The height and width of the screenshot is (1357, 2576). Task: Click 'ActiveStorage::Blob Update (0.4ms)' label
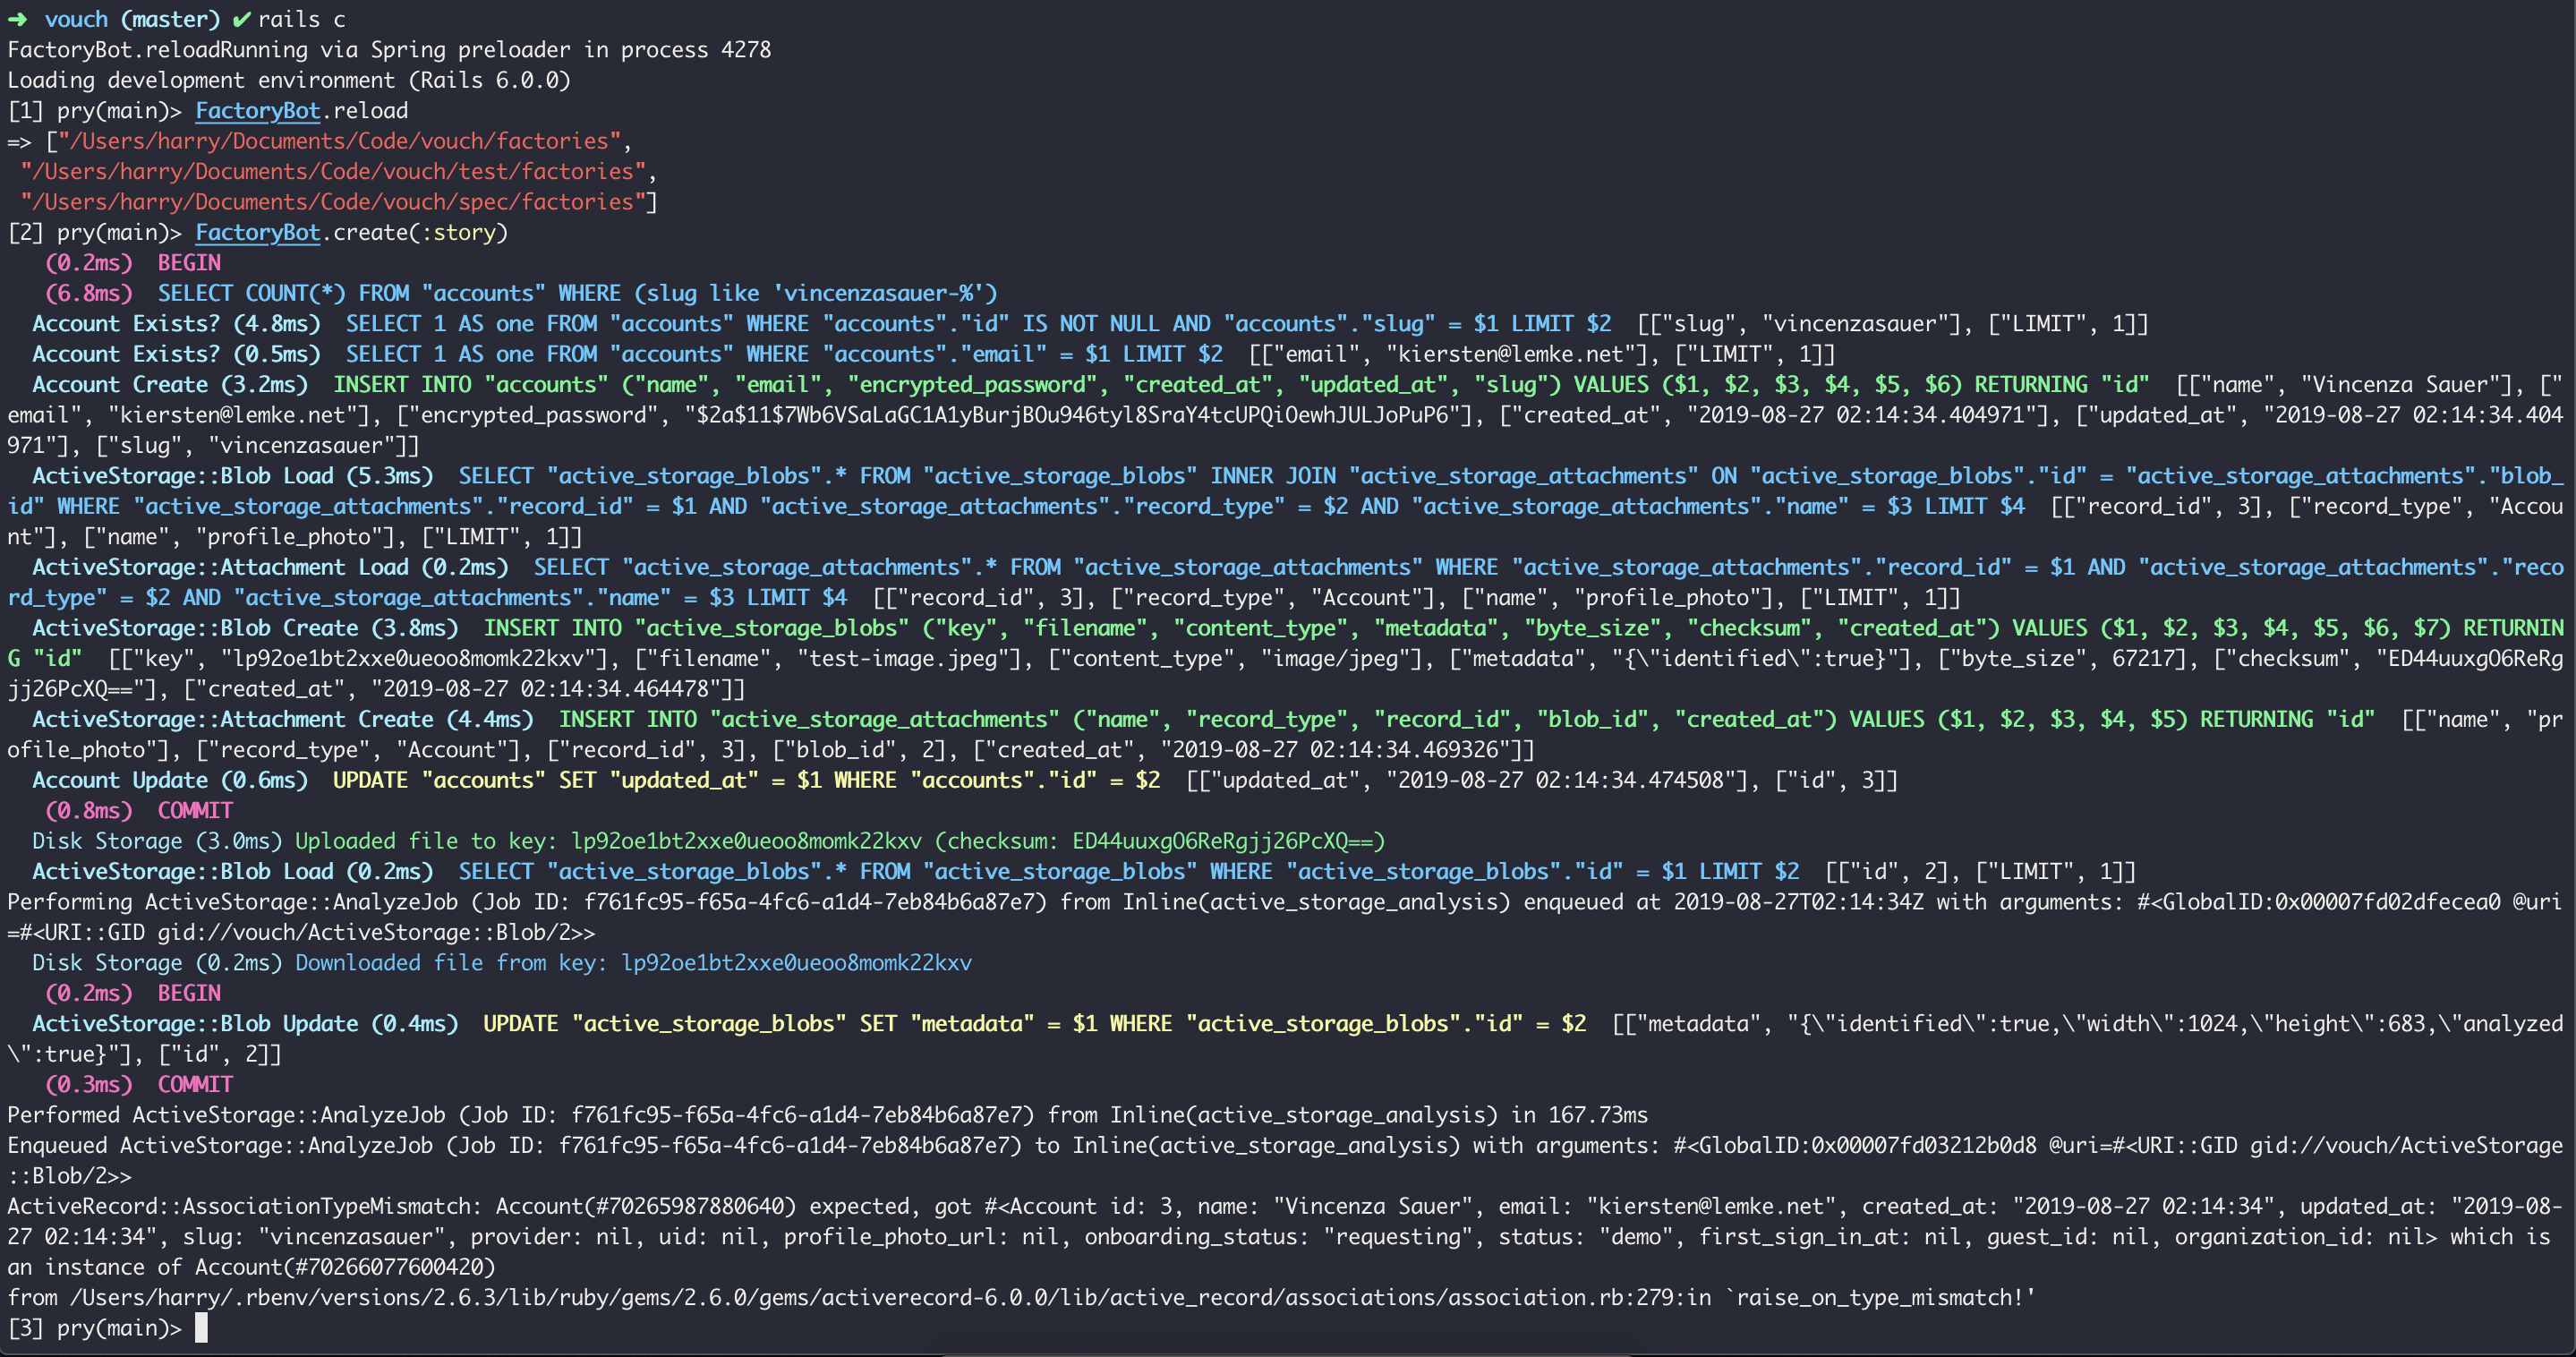tap(245, 1023)
